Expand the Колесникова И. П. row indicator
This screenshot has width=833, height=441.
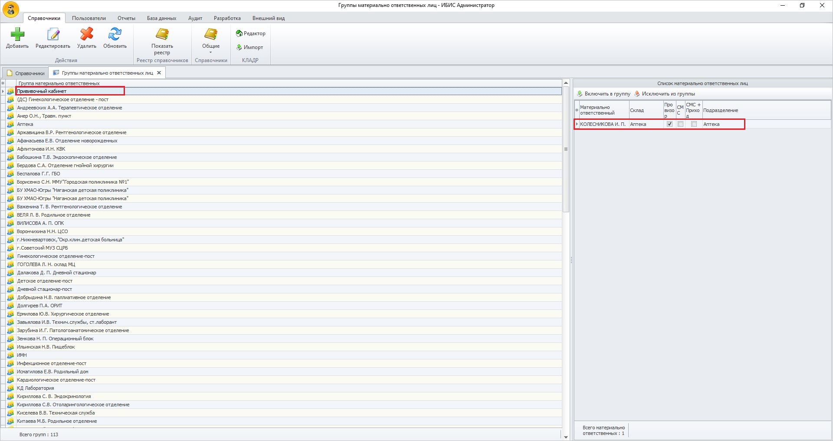(577, 124)
